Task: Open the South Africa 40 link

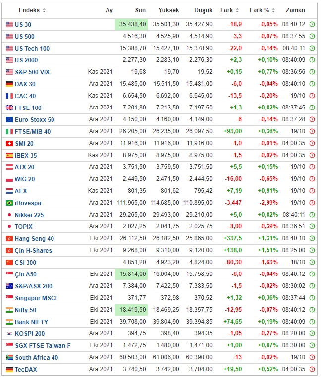Action: [x=37, y=358]
